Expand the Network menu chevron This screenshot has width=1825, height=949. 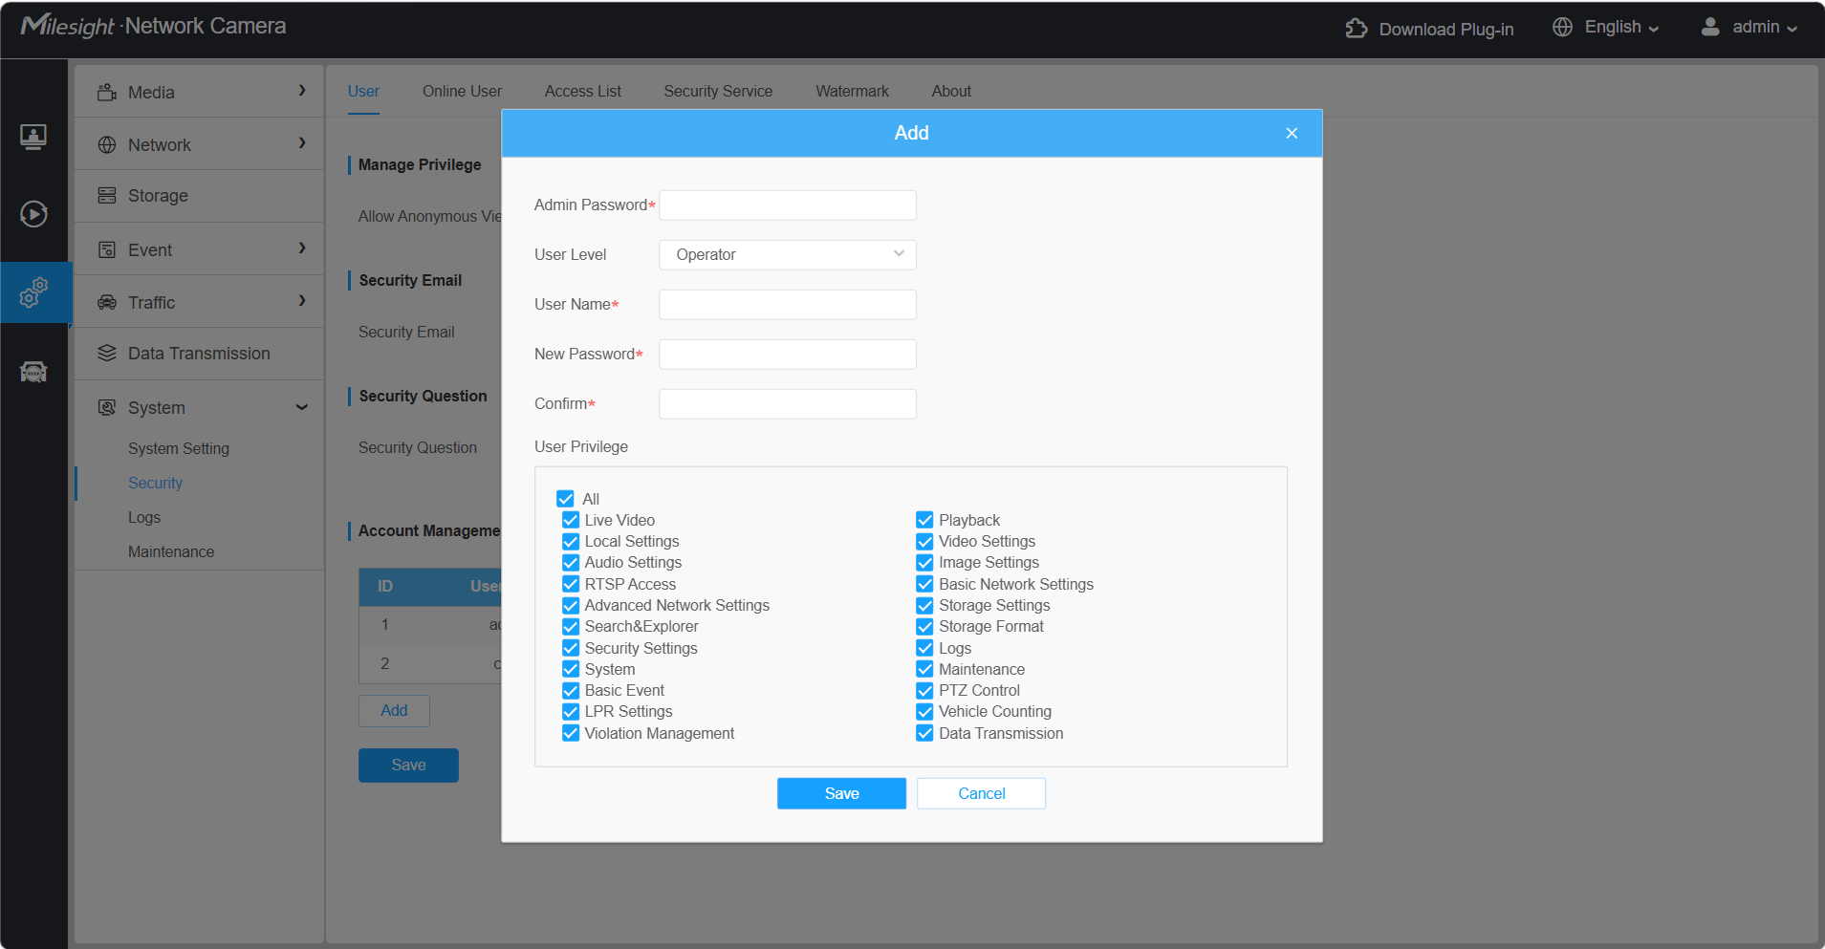tap(302, 142)
